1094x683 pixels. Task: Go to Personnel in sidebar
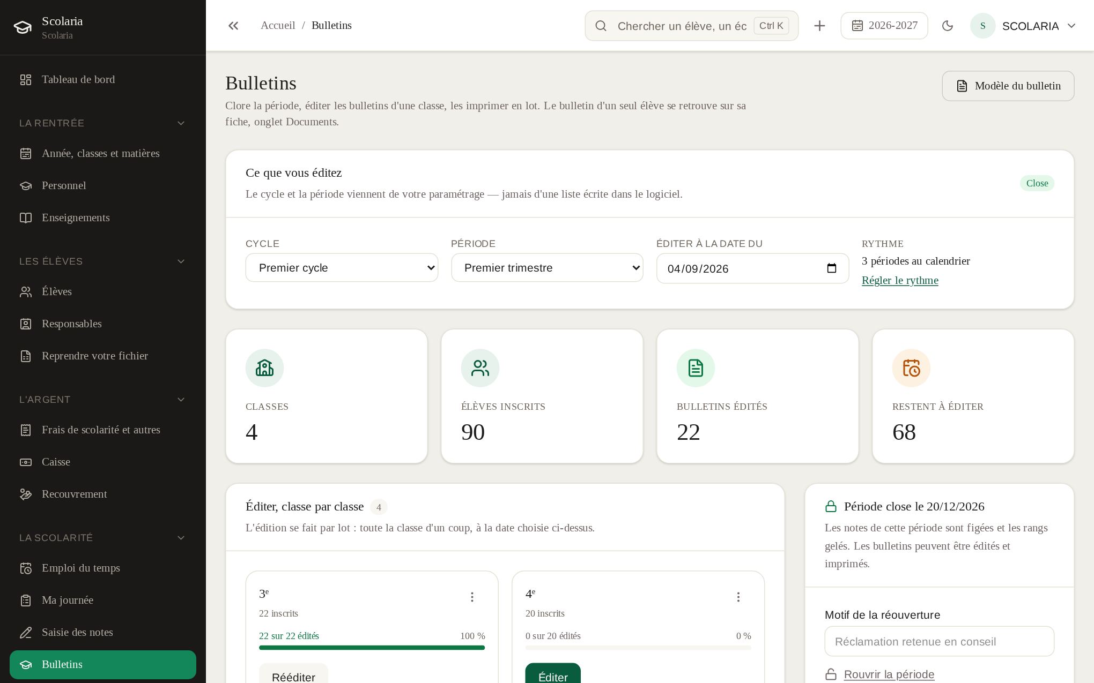[103, 186]
